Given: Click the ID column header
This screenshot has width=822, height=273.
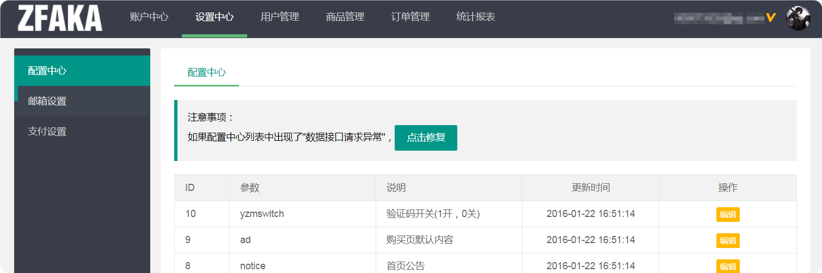Looking at the screenshot, I should pyautogui.click(x=190, y=188).
